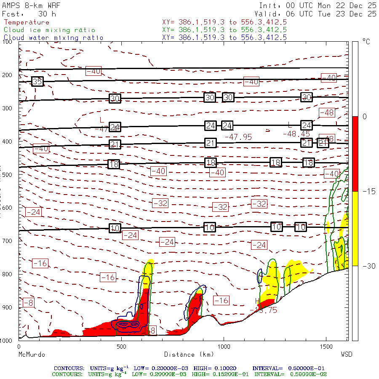
Task: Click the '°C' unit label above the color bar
Action: point(366,42)
